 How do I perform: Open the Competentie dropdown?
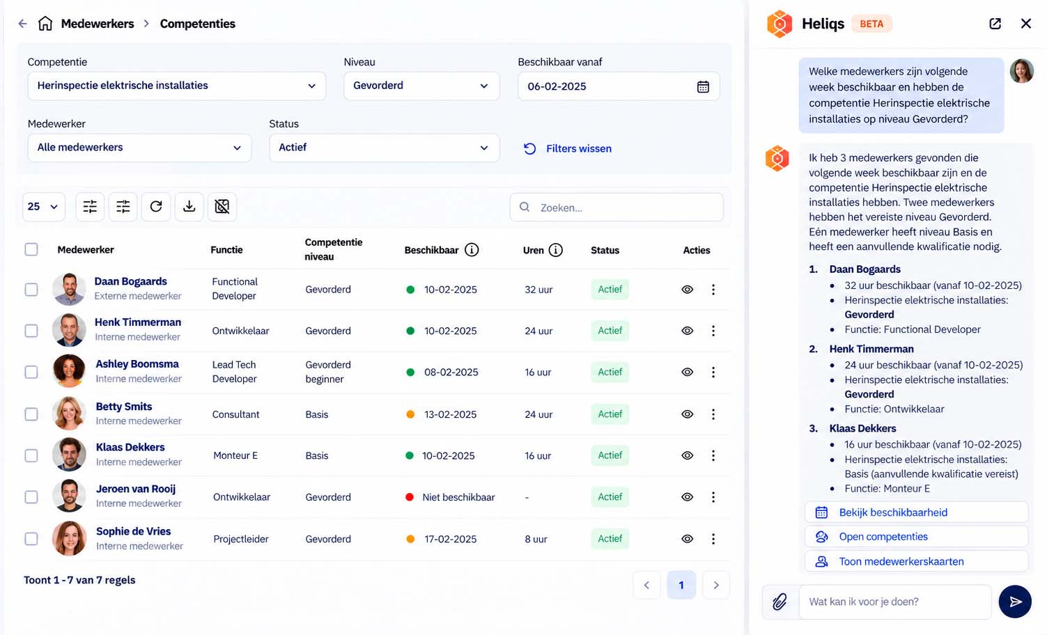coord(177,86)
